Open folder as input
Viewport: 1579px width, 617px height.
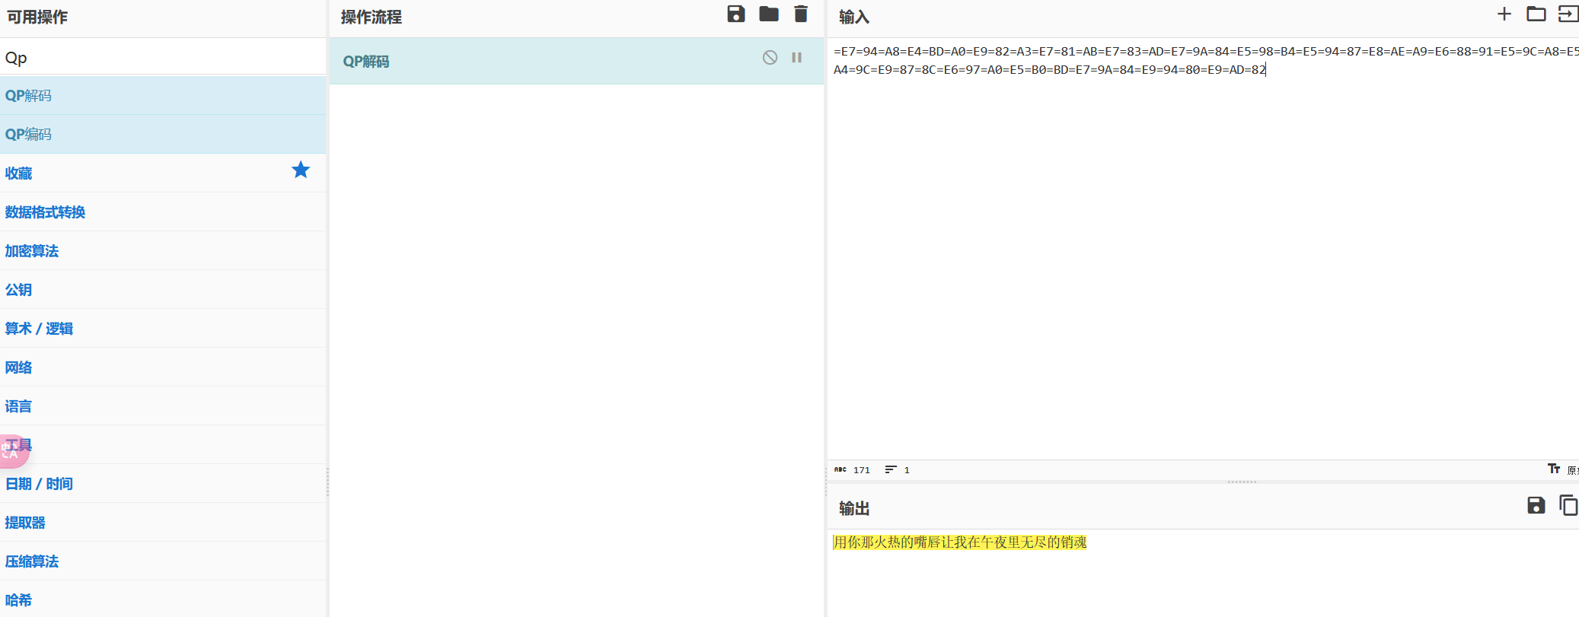click(x=1536, y=14)
